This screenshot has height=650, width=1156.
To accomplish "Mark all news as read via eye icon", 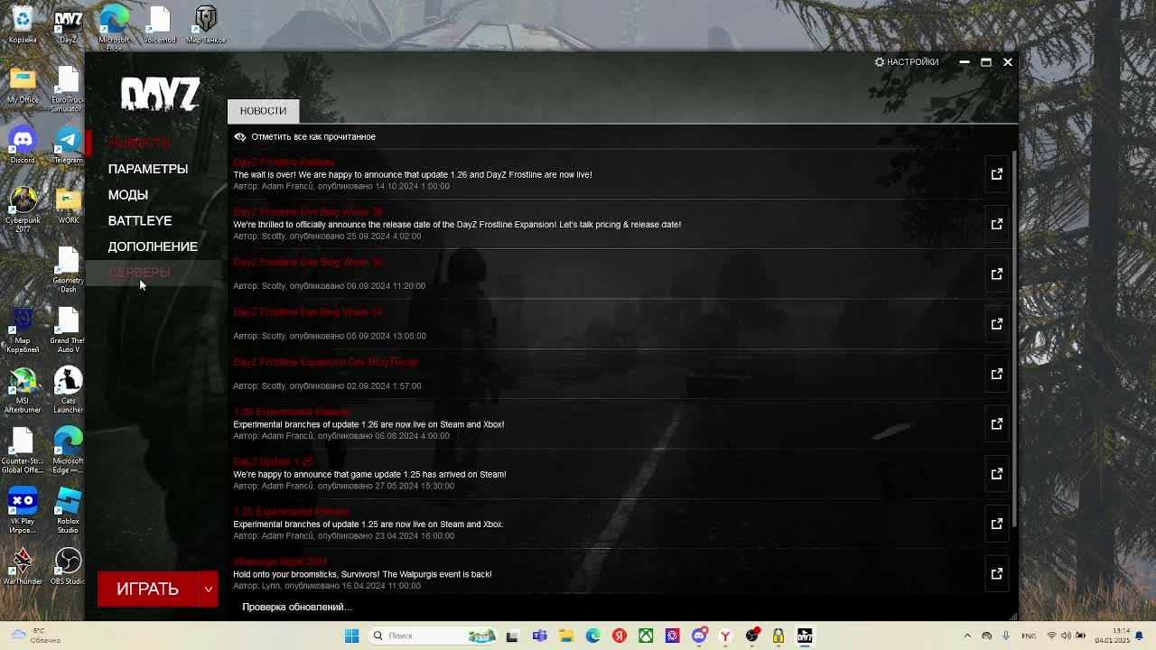I will coord(240,136).
